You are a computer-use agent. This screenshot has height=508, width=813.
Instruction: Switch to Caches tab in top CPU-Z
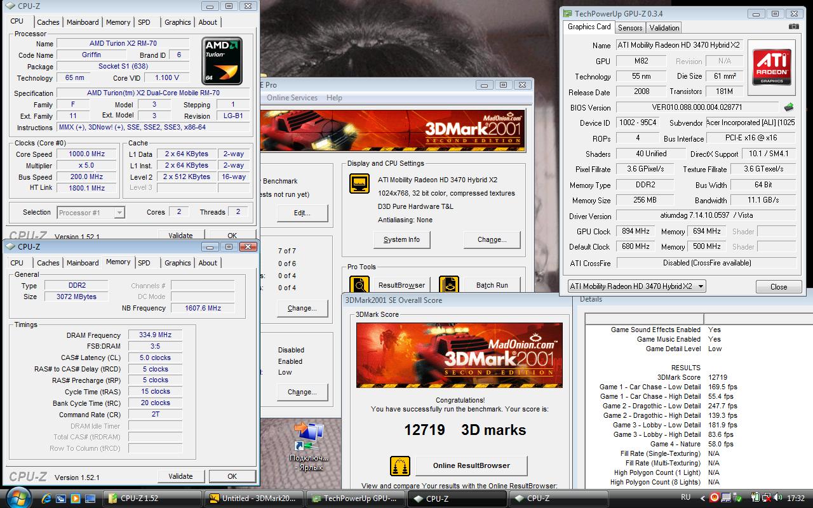tap(48, 22)
